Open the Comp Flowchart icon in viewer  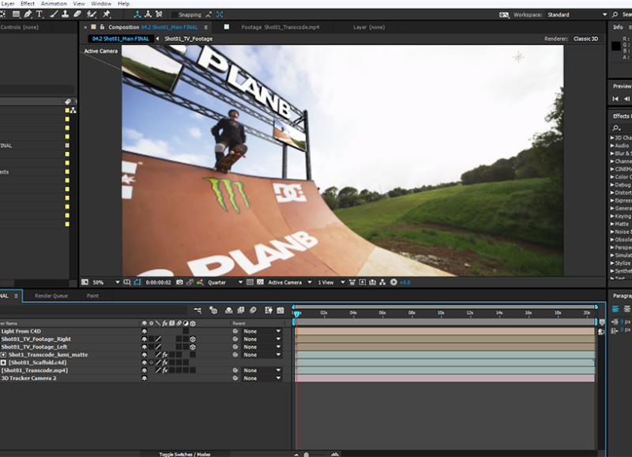point(382,282)
